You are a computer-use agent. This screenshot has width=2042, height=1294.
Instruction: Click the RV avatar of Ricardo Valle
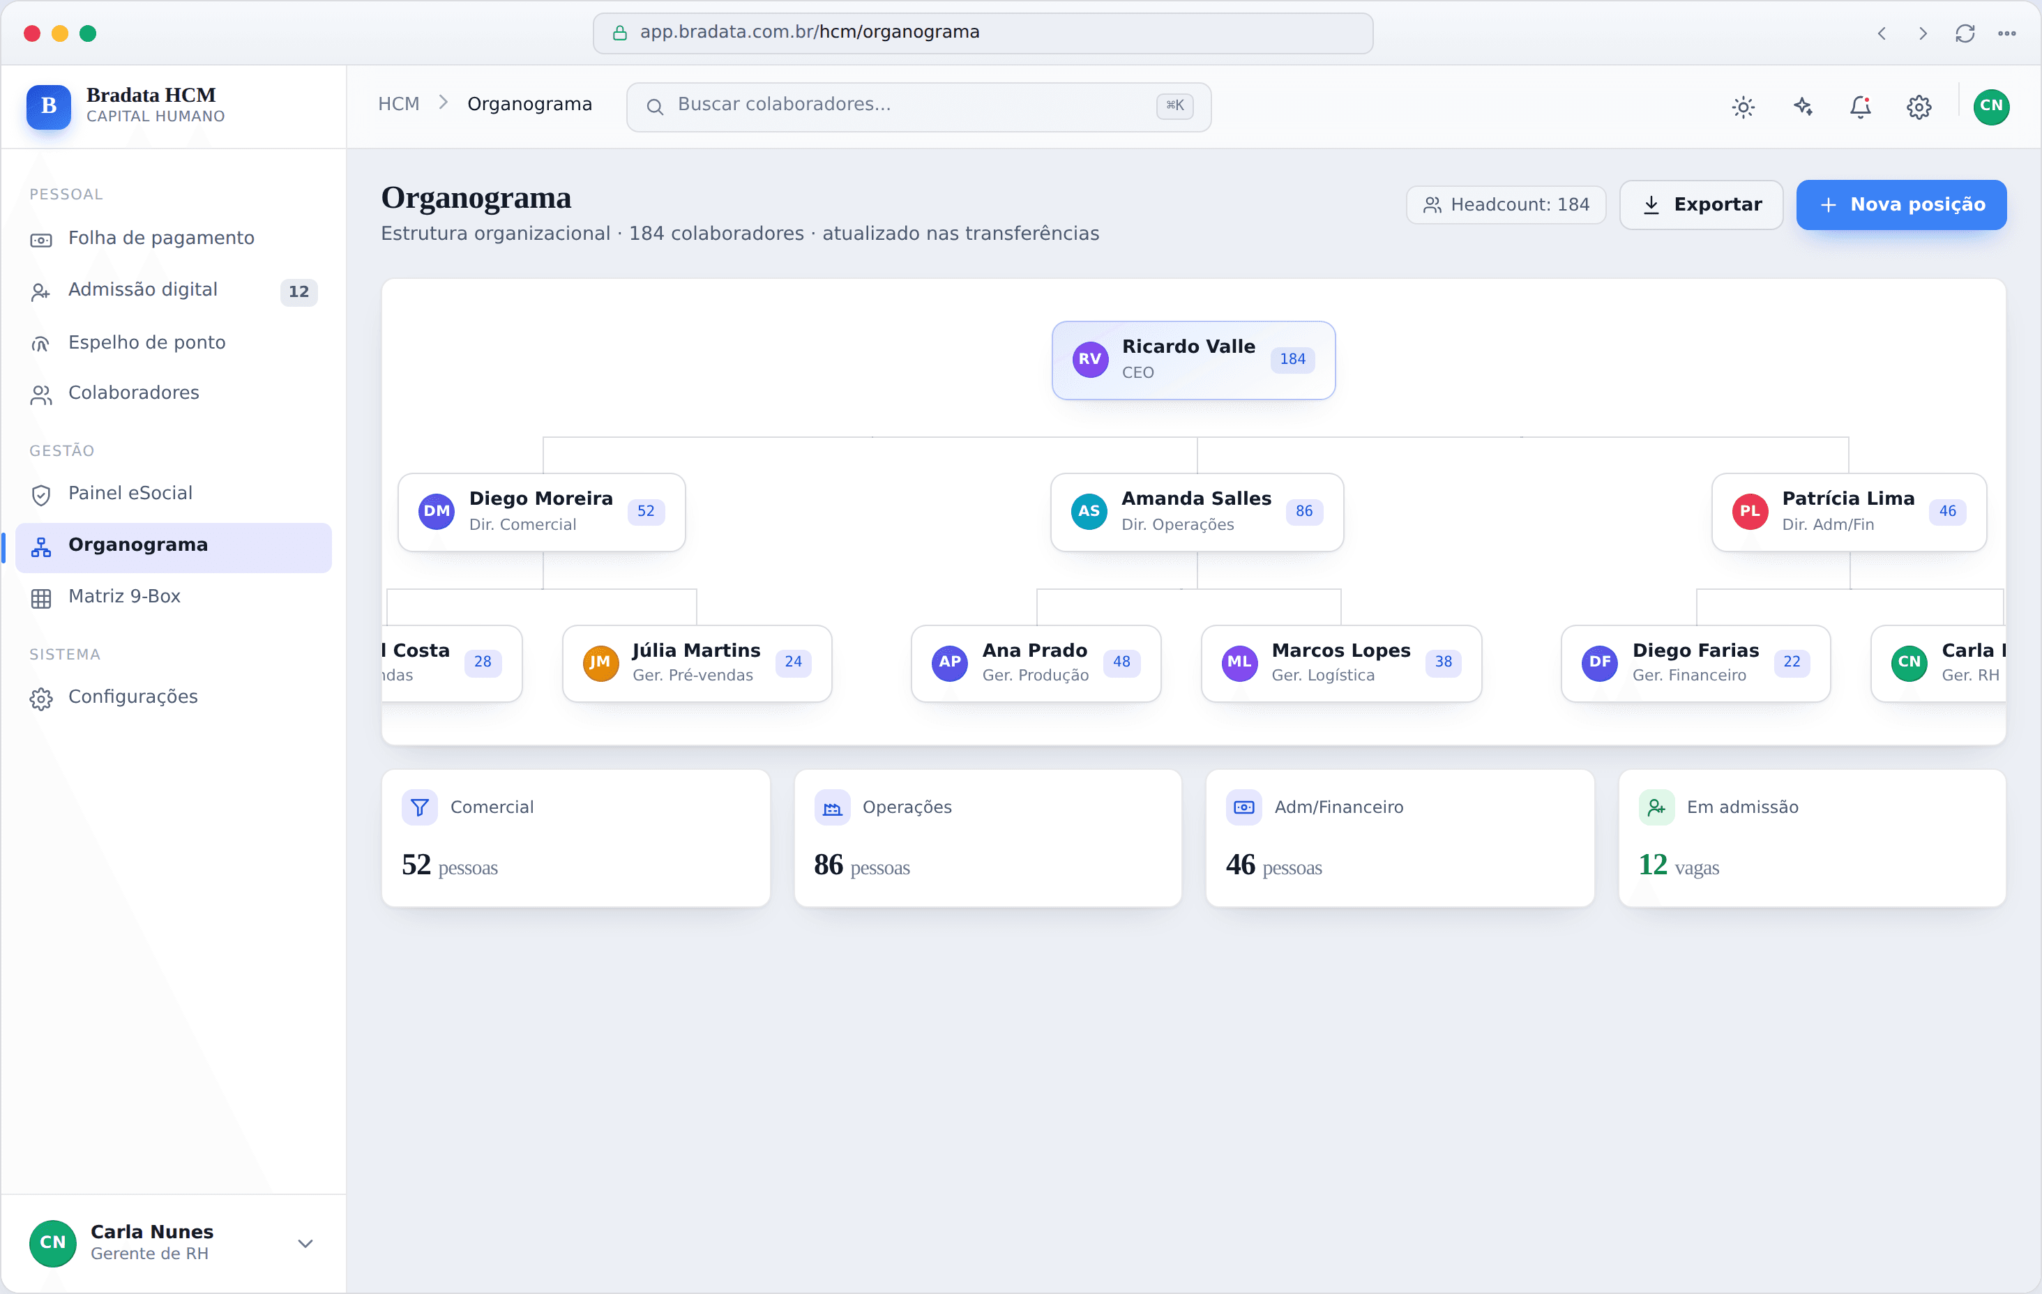tap(1089, 360)
